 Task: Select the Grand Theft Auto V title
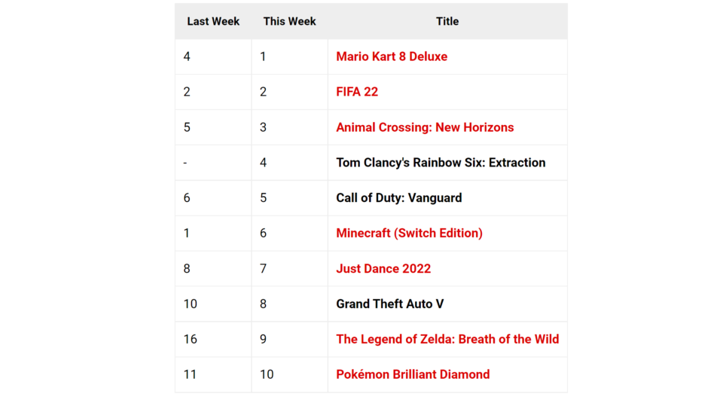click(x=389, y=304)
